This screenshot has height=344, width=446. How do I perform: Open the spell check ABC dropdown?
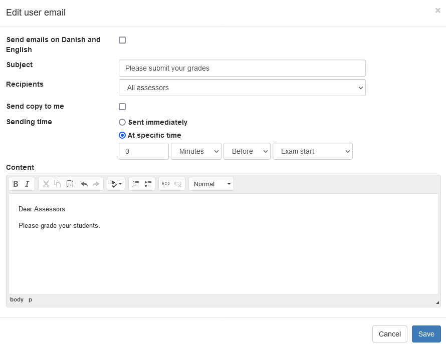(x=116, y=184)
